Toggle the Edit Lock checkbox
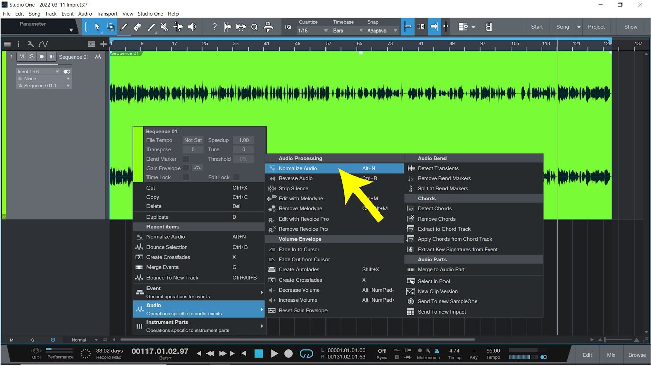This screenshot has height=366, width=651. (236, 177)
